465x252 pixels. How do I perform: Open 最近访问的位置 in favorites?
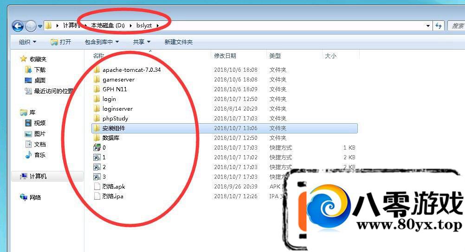[x=53, y=91]
